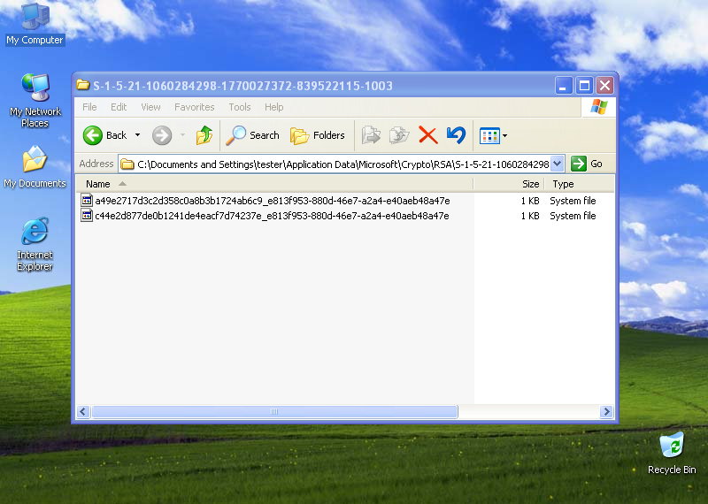
Task: Maximize the Explorer window
Action: click(584, 85)
